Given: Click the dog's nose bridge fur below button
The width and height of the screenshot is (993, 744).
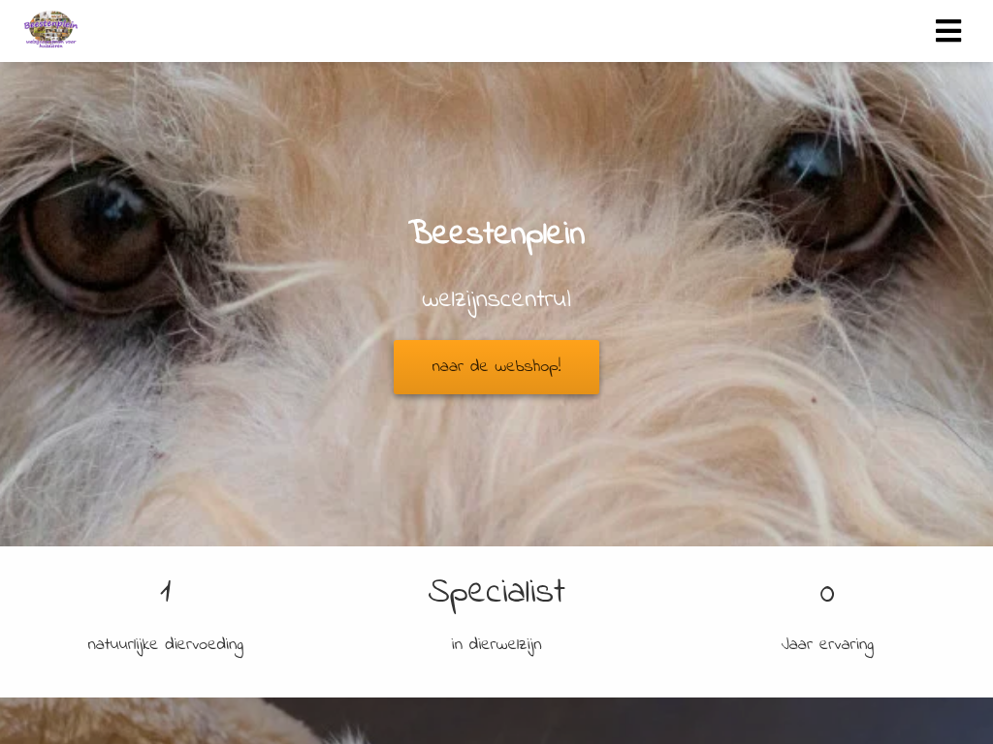Looking at the screenshot, I should click(496, 468).
